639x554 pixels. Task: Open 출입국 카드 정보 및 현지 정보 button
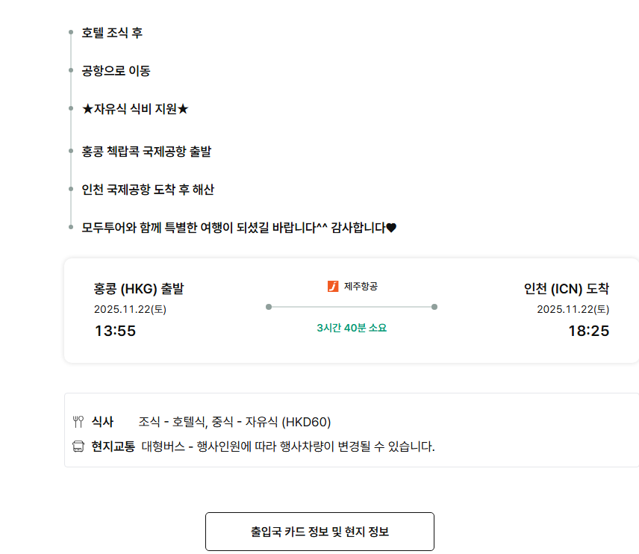pos(319,532)
